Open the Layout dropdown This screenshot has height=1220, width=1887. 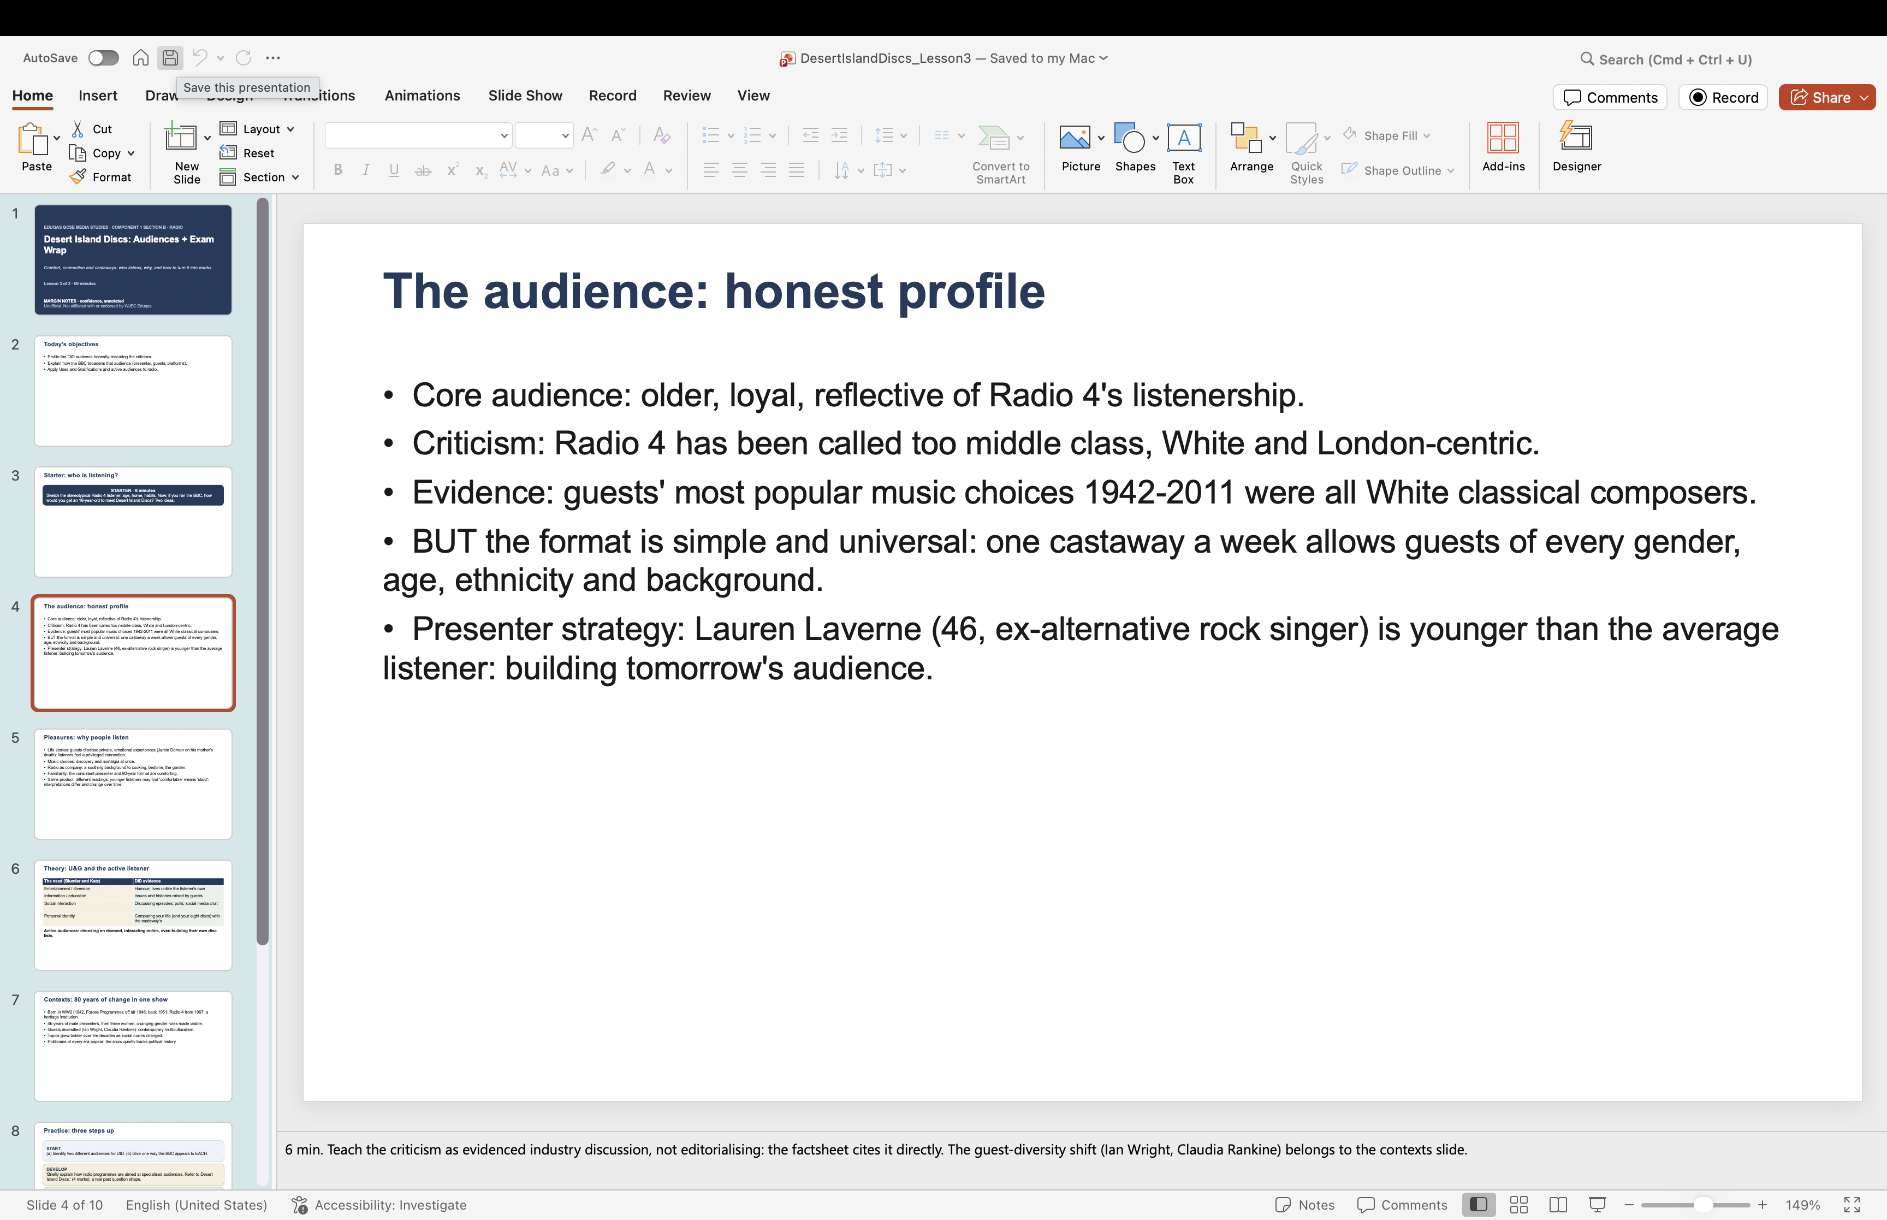(257, 129)
